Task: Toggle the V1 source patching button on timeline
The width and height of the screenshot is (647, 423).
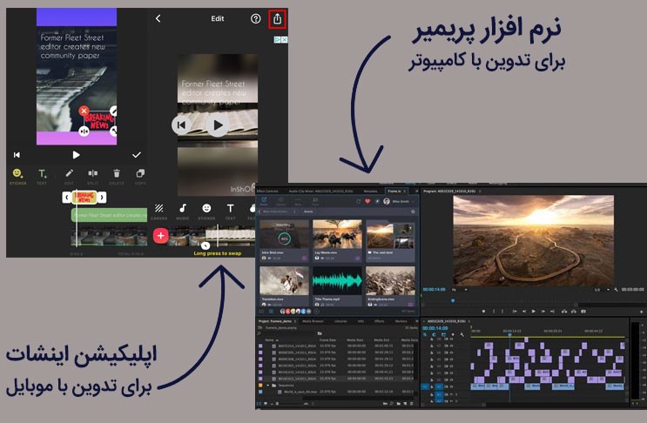Action: point(425,386)
